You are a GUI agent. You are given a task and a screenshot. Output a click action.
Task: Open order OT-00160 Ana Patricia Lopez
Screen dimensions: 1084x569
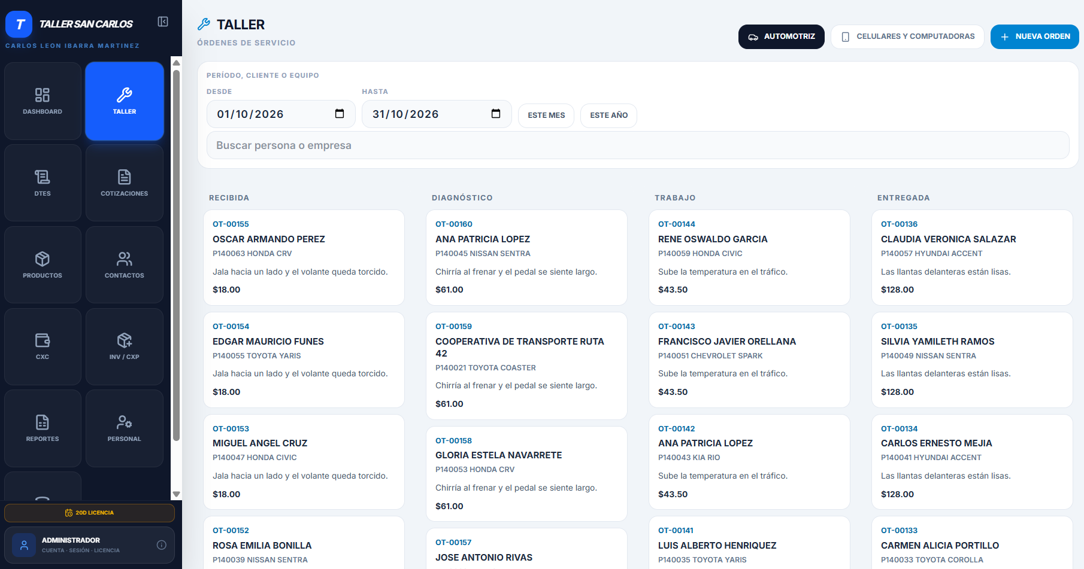pos(526,257)
